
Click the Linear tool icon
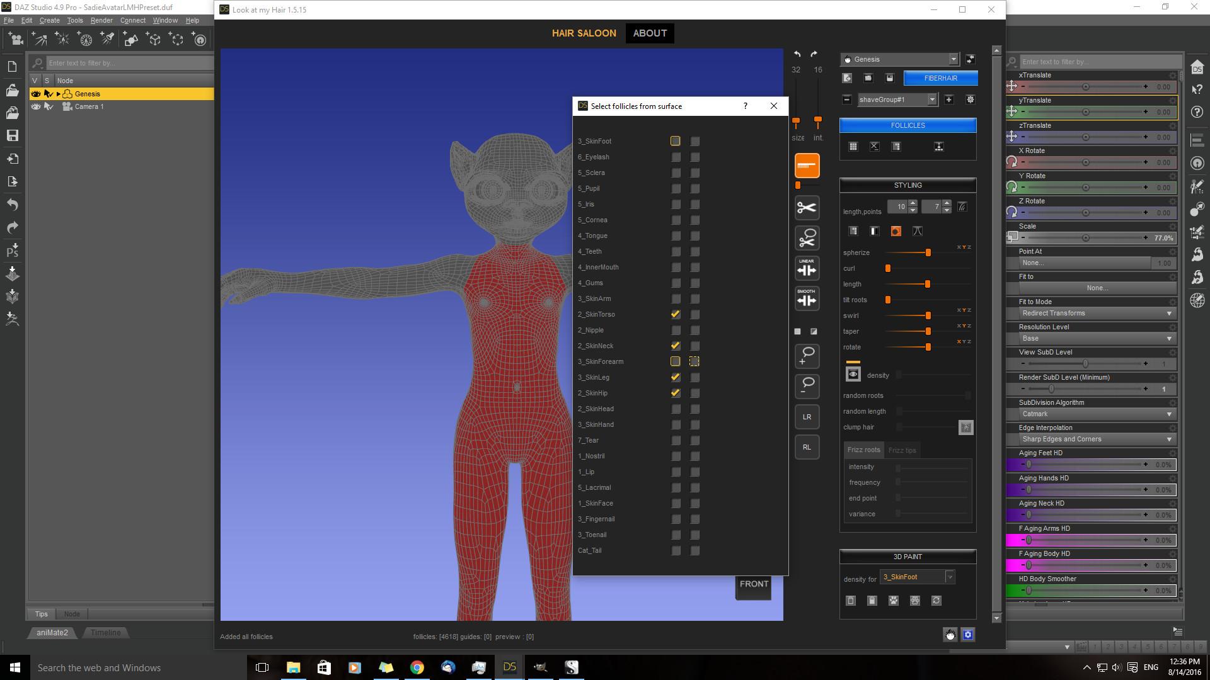(x=807, y=269)
